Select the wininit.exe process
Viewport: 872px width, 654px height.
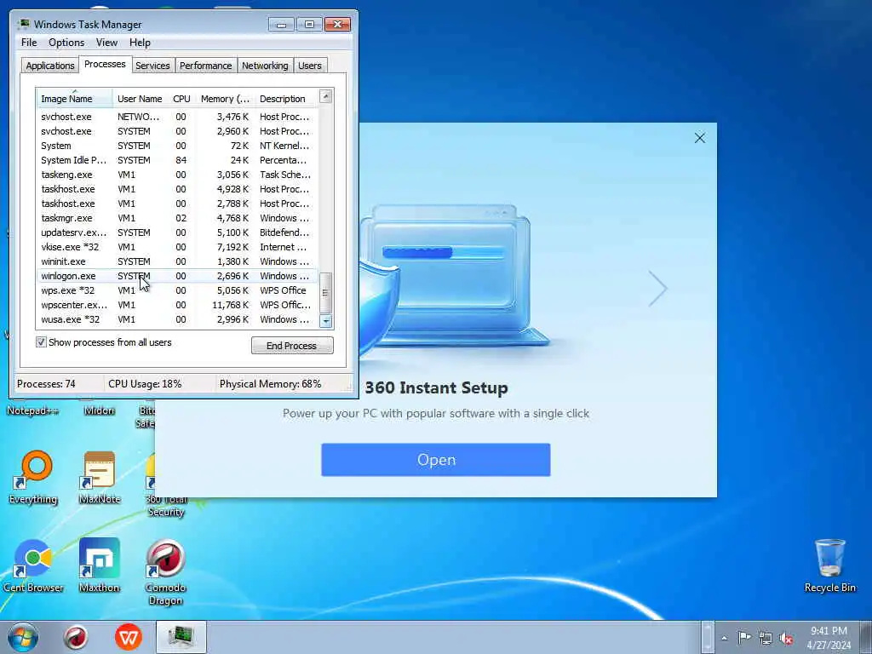click(177, 261)
